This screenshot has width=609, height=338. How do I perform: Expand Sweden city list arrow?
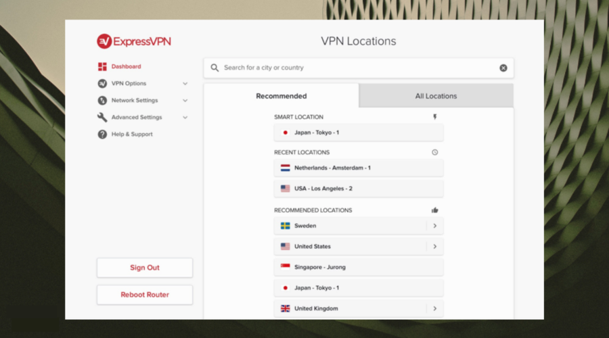click(434, 226)
